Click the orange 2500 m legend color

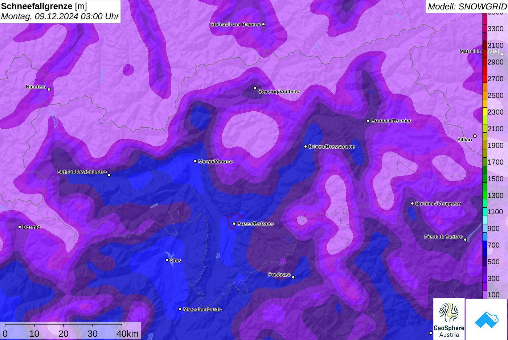(x=485, y=95)
